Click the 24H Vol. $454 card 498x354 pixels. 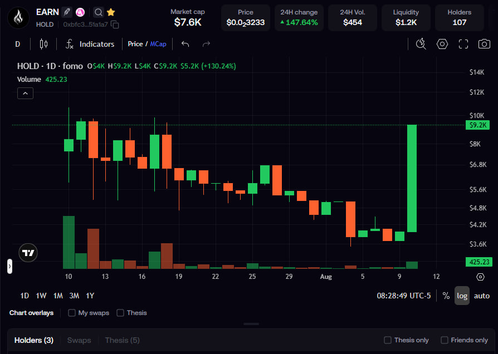pyautogui.click(x=353, y=18)
